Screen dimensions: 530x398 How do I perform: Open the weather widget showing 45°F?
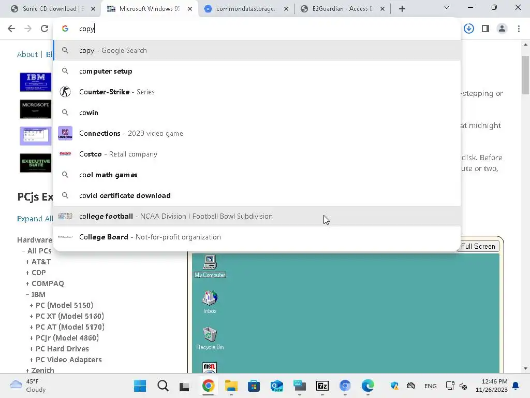[28, 386]
